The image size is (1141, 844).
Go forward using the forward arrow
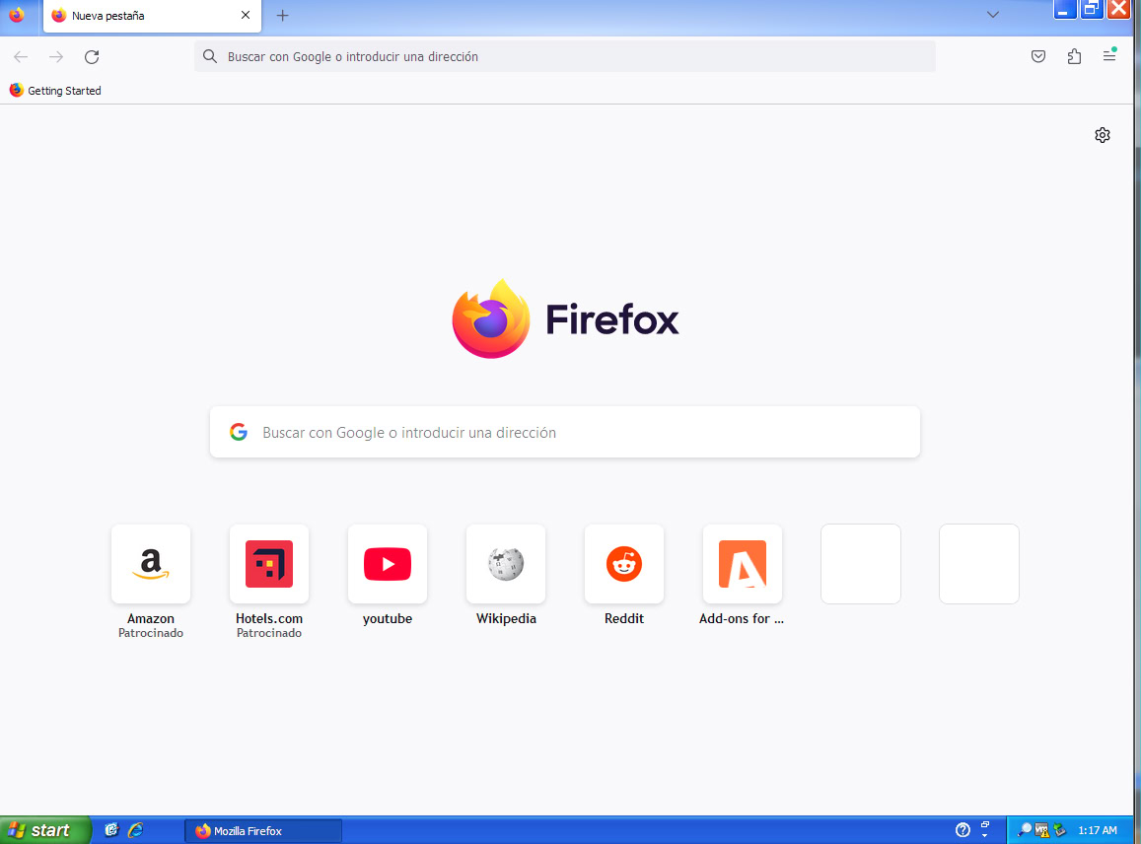coord(56,57)
